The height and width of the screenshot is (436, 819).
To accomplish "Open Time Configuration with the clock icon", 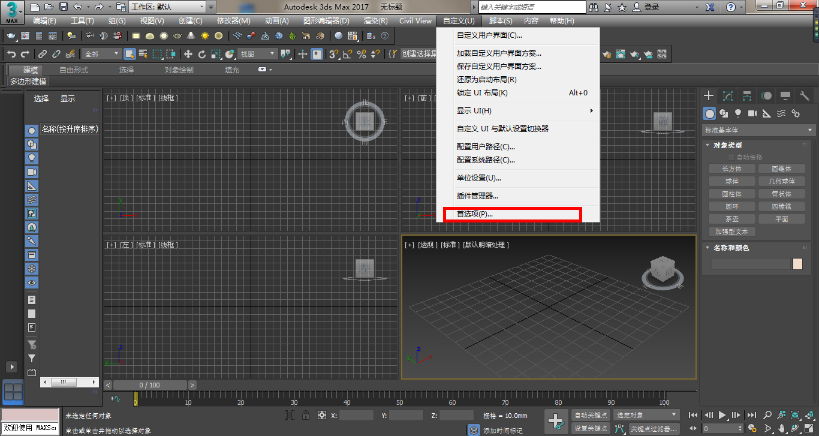I will pos(752,428).
